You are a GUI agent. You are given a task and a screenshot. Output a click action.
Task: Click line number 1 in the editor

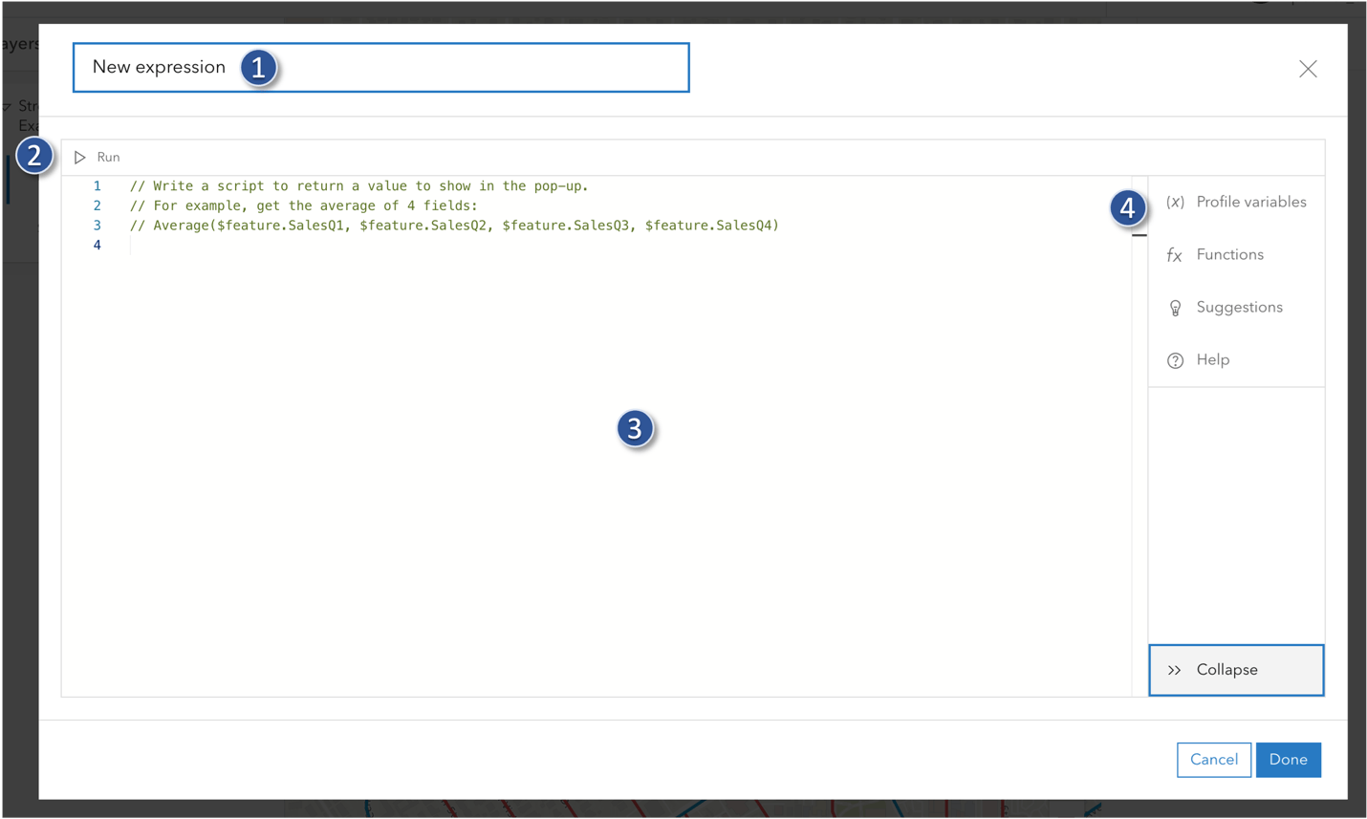point(97,185)
